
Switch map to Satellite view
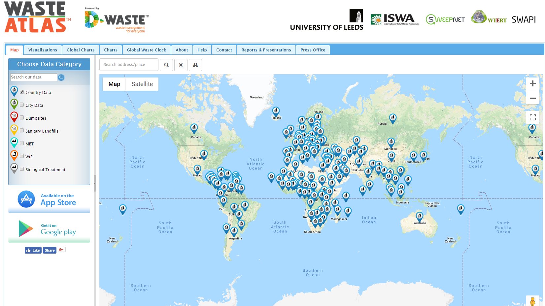[142, 84]
